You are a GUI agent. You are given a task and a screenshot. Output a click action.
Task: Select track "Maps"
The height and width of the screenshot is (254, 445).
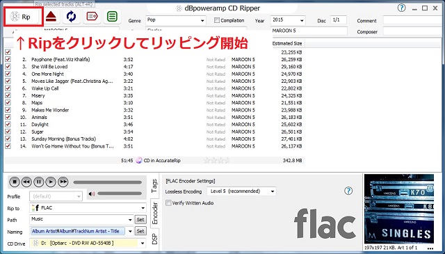tap(37, 103)
